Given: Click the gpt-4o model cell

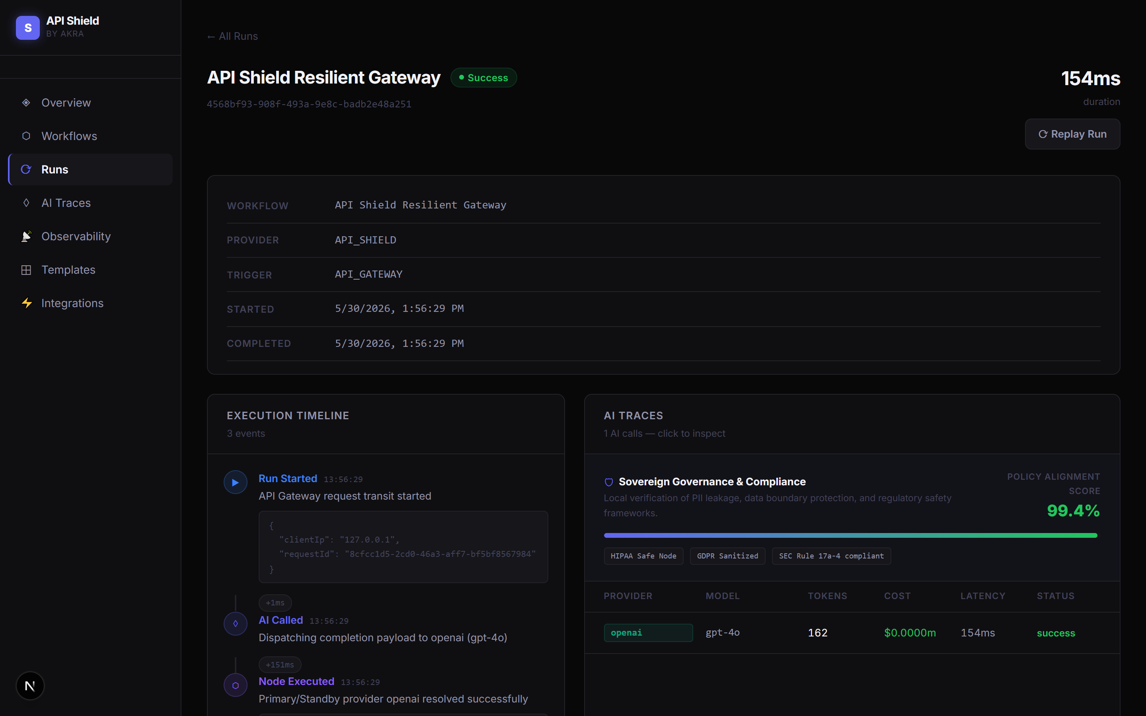Looking at the screenshot, I should pos(723,632).
